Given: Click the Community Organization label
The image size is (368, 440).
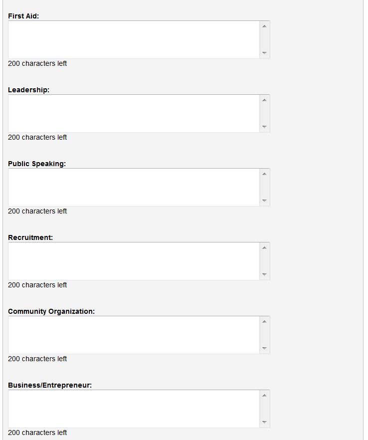Looking at the screenshot, I should [51, 311].
